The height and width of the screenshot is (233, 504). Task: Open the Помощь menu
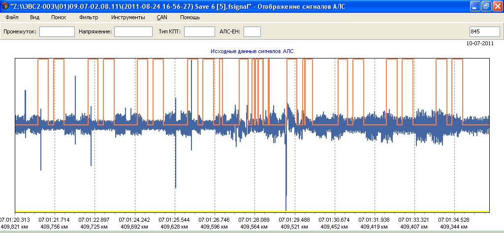[189, 17]
